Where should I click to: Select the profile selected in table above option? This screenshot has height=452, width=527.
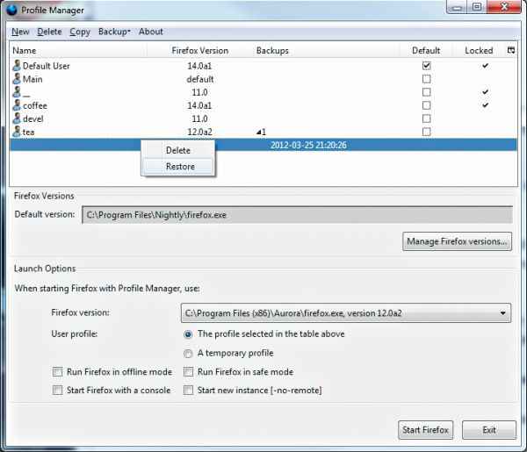pyautogui.click(x=188, y=334)
